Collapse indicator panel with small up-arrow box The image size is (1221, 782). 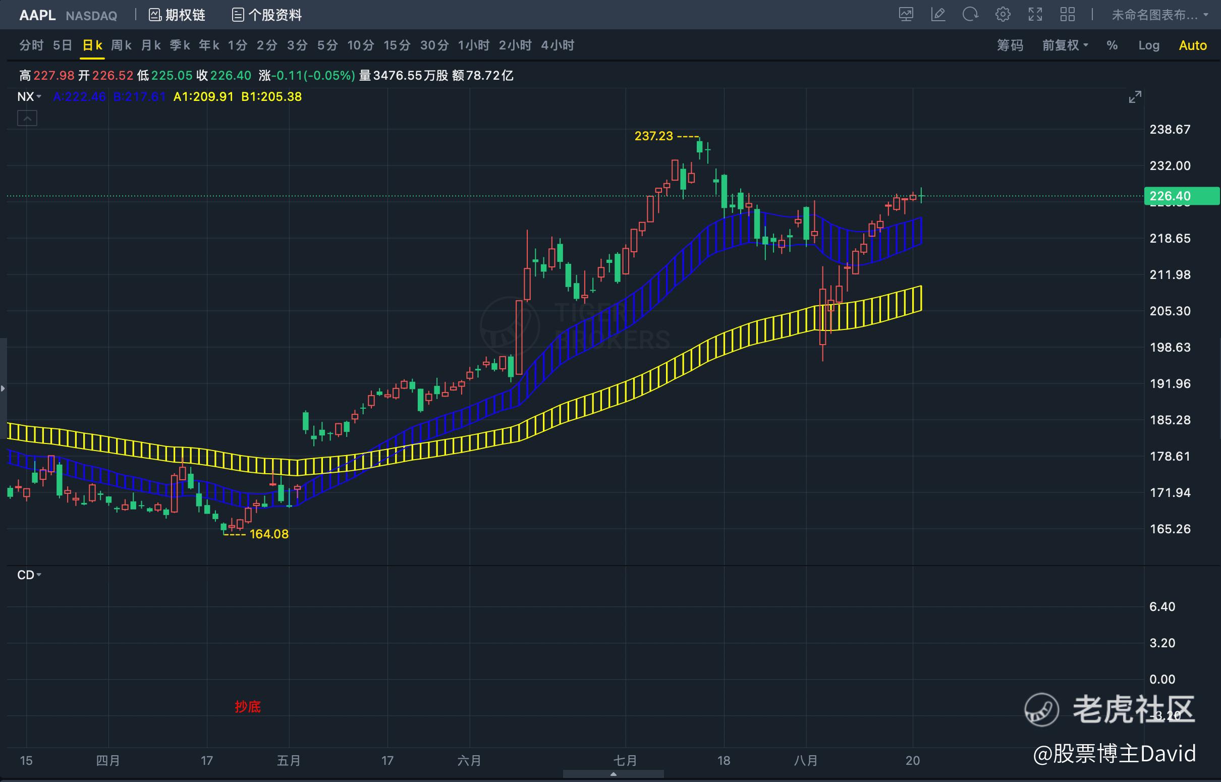pyautogui.click(x=27, y=119)
